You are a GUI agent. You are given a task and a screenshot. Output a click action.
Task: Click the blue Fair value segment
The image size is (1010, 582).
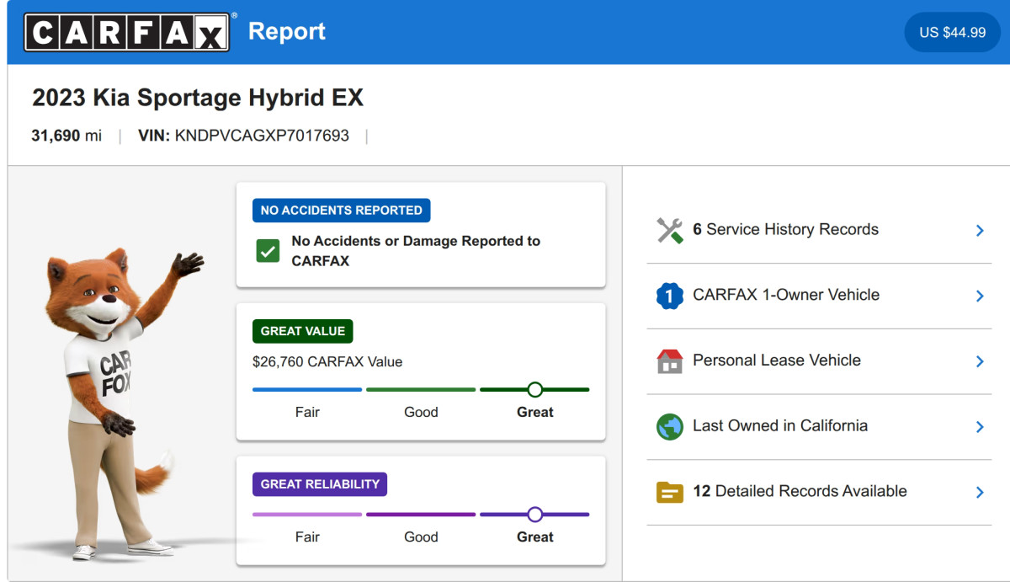[x=307, y=390]
